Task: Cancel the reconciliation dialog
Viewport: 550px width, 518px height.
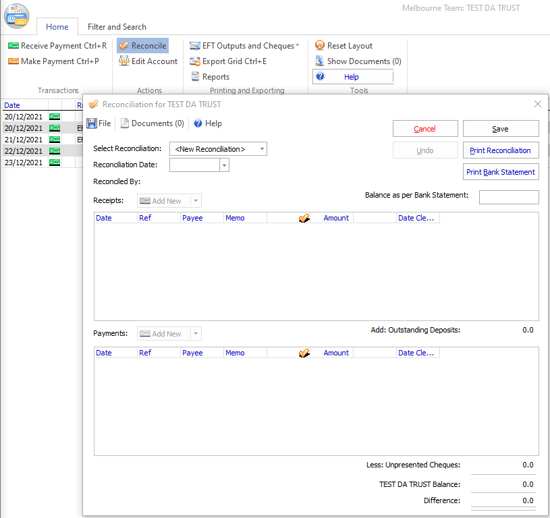Action: (425, 129)
